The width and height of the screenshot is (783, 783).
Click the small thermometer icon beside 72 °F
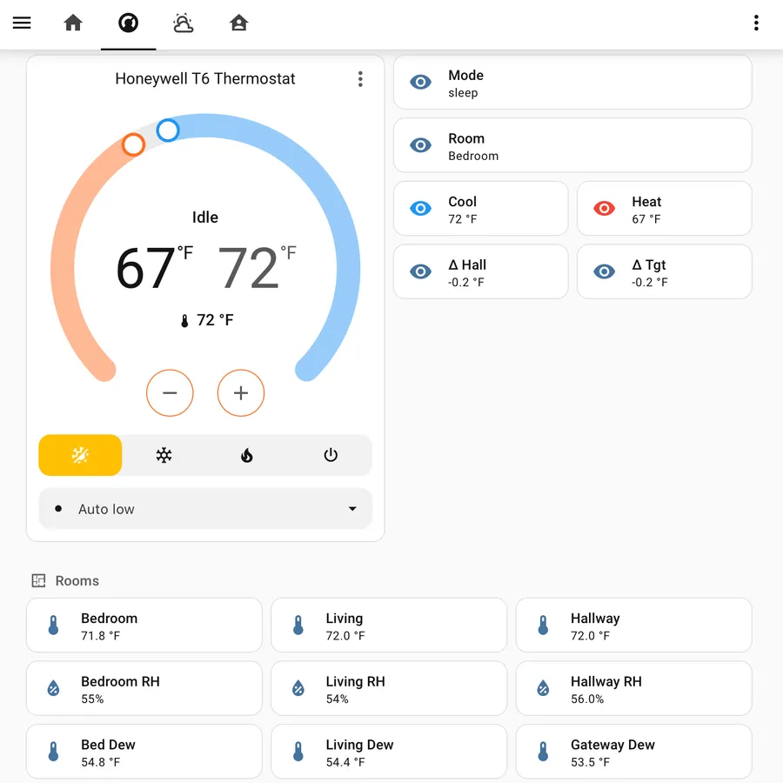pos(184,320)
